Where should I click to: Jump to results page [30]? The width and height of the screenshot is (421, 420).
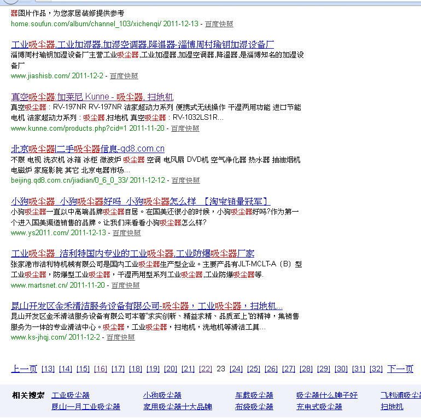[x=341, y=369]
